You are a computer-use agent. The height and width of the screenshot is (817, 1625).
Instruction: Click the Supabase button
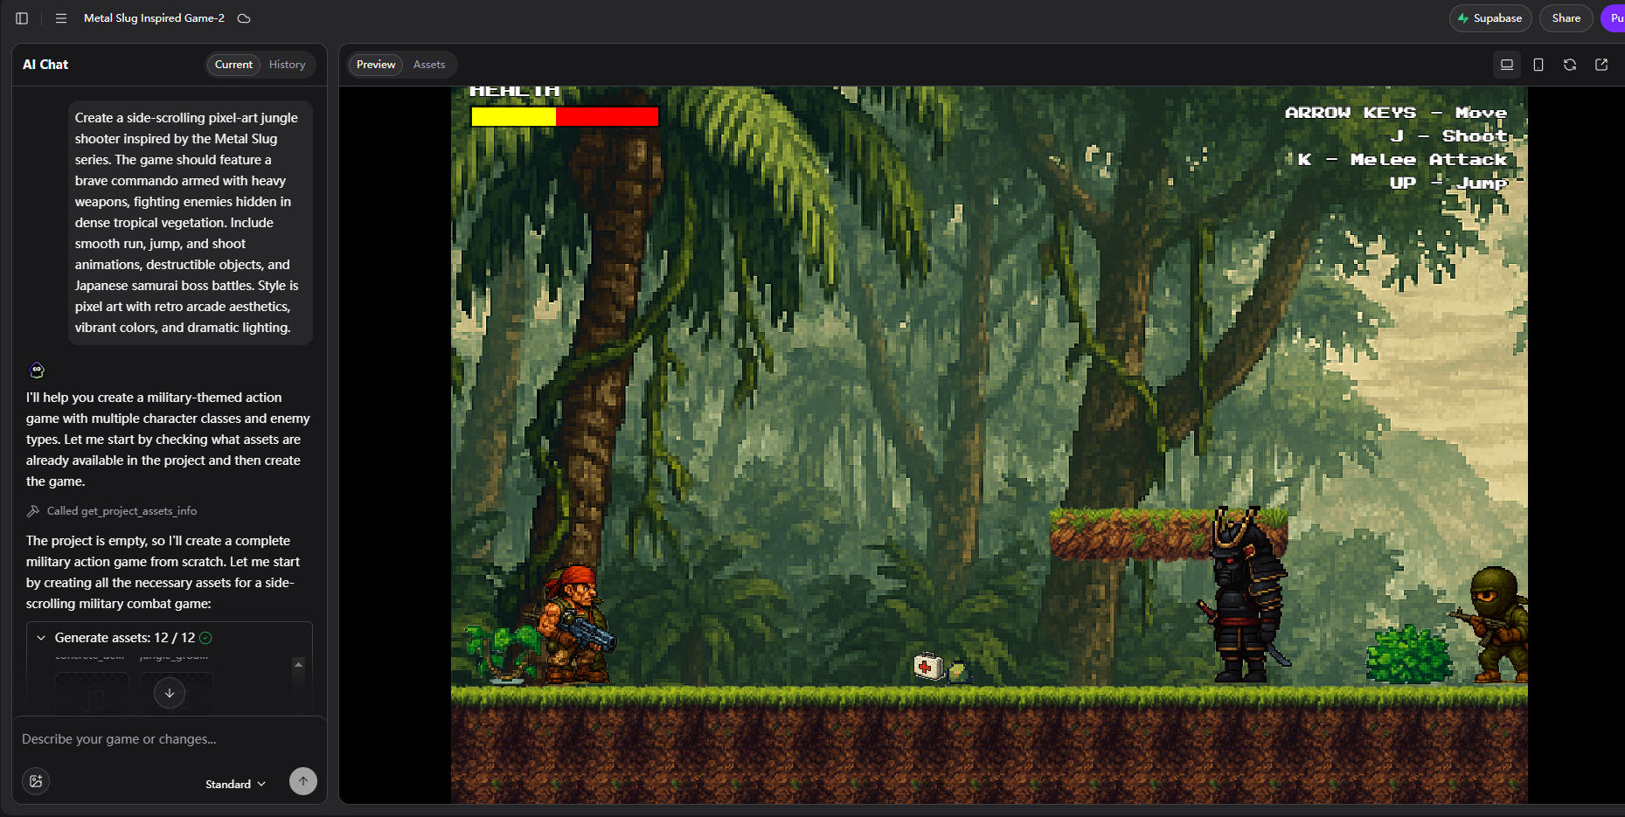(x=1490, y=18)
